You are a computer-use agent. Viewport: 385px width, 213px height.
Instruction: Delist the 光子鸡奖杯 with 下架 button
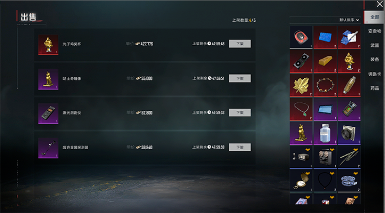pos(240,44)
